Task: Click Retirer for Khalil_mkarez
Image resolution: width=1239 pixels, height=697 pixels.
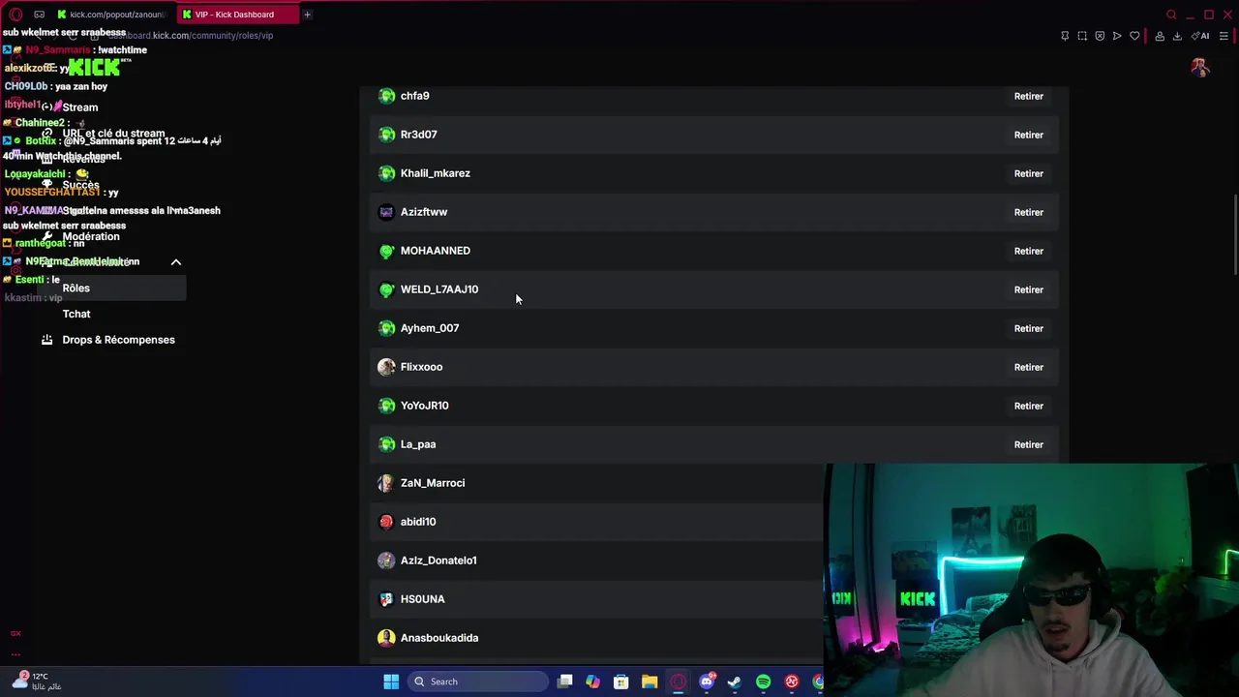Action: point(1028,173)
